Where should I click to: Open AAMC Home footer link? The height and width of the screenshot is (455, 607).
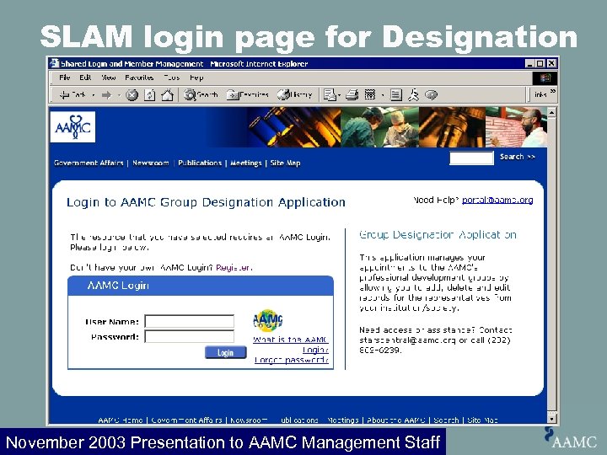click(121, 420)
